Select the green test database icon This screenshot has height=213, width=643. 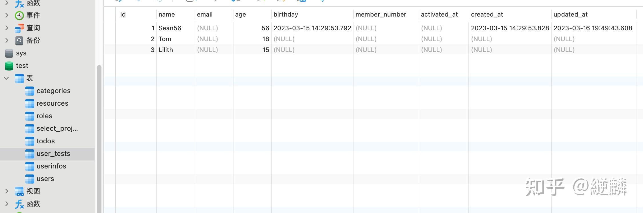coord(9,66)
